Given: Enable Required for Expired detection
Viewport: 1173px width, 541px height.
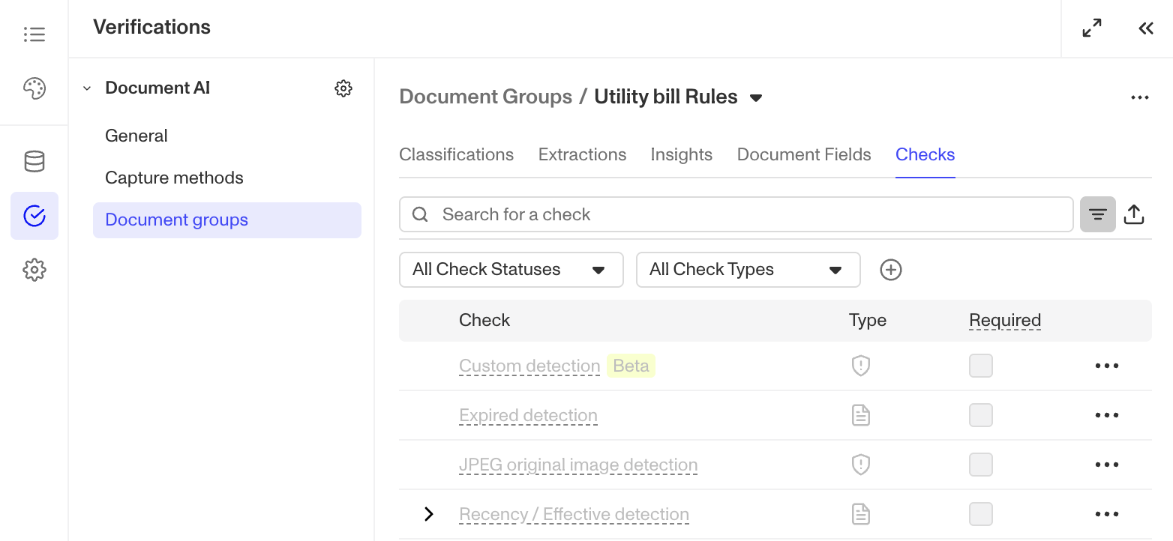Looking at the screenshot, I should 981,415.
